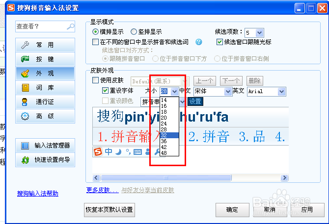The height and width of the screenshot is (224, 329).
Task: Click the 确定 OK button
Action: (x=232, y=210)
